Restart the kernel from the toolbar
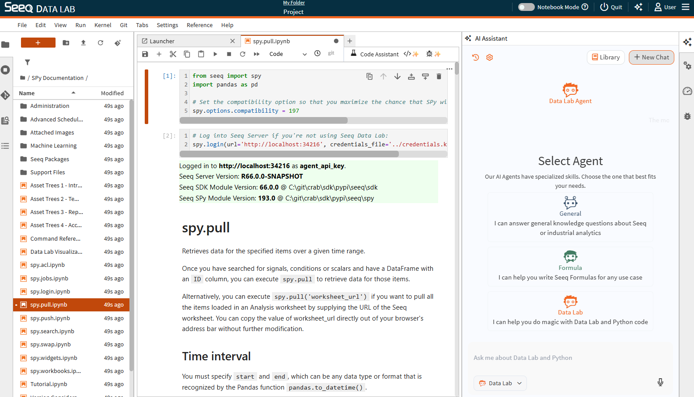This screenshot has height=397, width=694. coord(243,54)
